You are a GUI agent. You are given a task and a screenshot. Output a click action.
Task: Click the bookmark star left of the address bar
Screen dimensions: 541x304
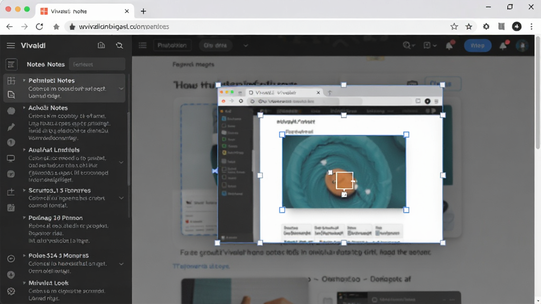(x=56, y=26)
